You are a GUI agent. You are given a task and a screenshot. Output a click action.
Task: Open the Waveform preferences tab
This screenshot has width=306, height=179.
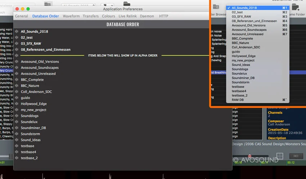(71, 16)
